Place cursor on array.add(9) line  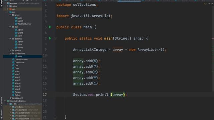86,78
